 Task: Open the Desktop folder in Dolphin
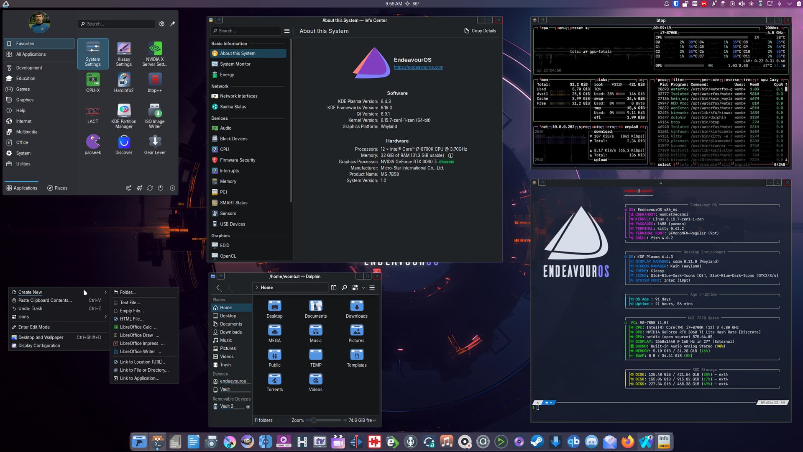click(274, 309)
